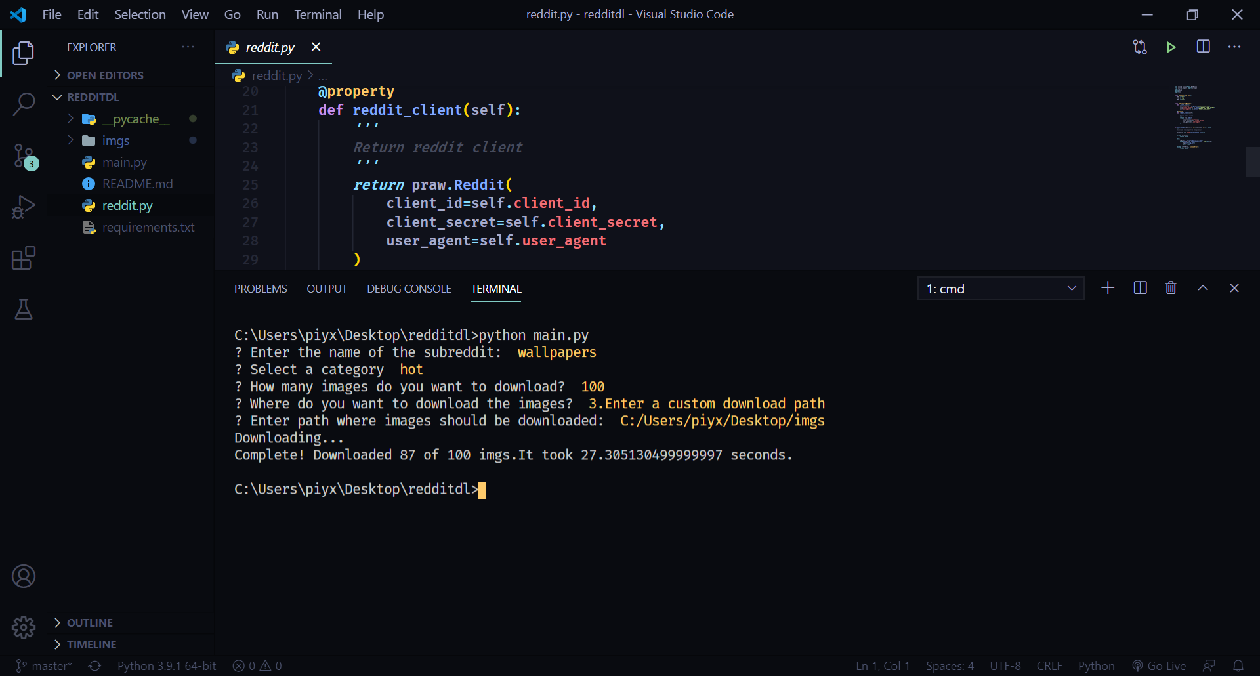Open the Explorer view in activity bar
This screenshot has width=1260, height=676.
[x=24, y=53]
